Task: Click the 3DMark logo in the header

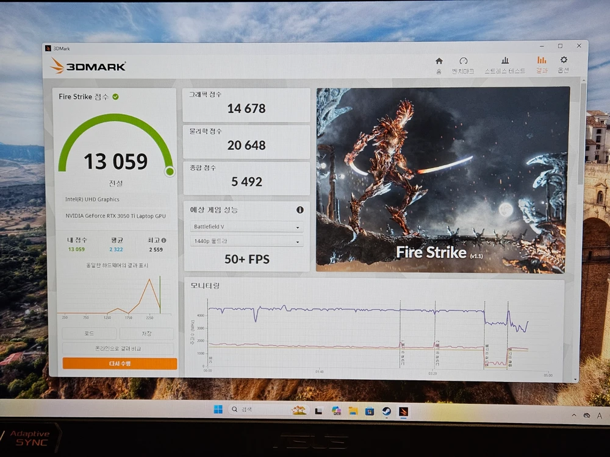Action: tap(88, 66)
